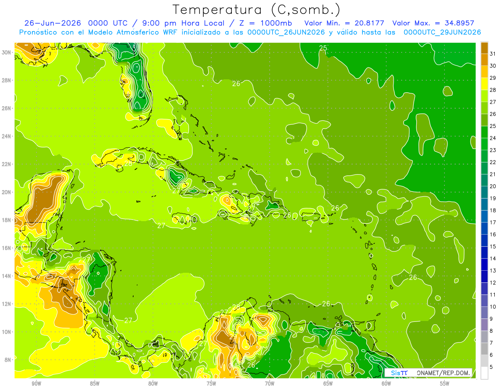
Task: Click the 90W longitude axis label
Action: (36, 383)
